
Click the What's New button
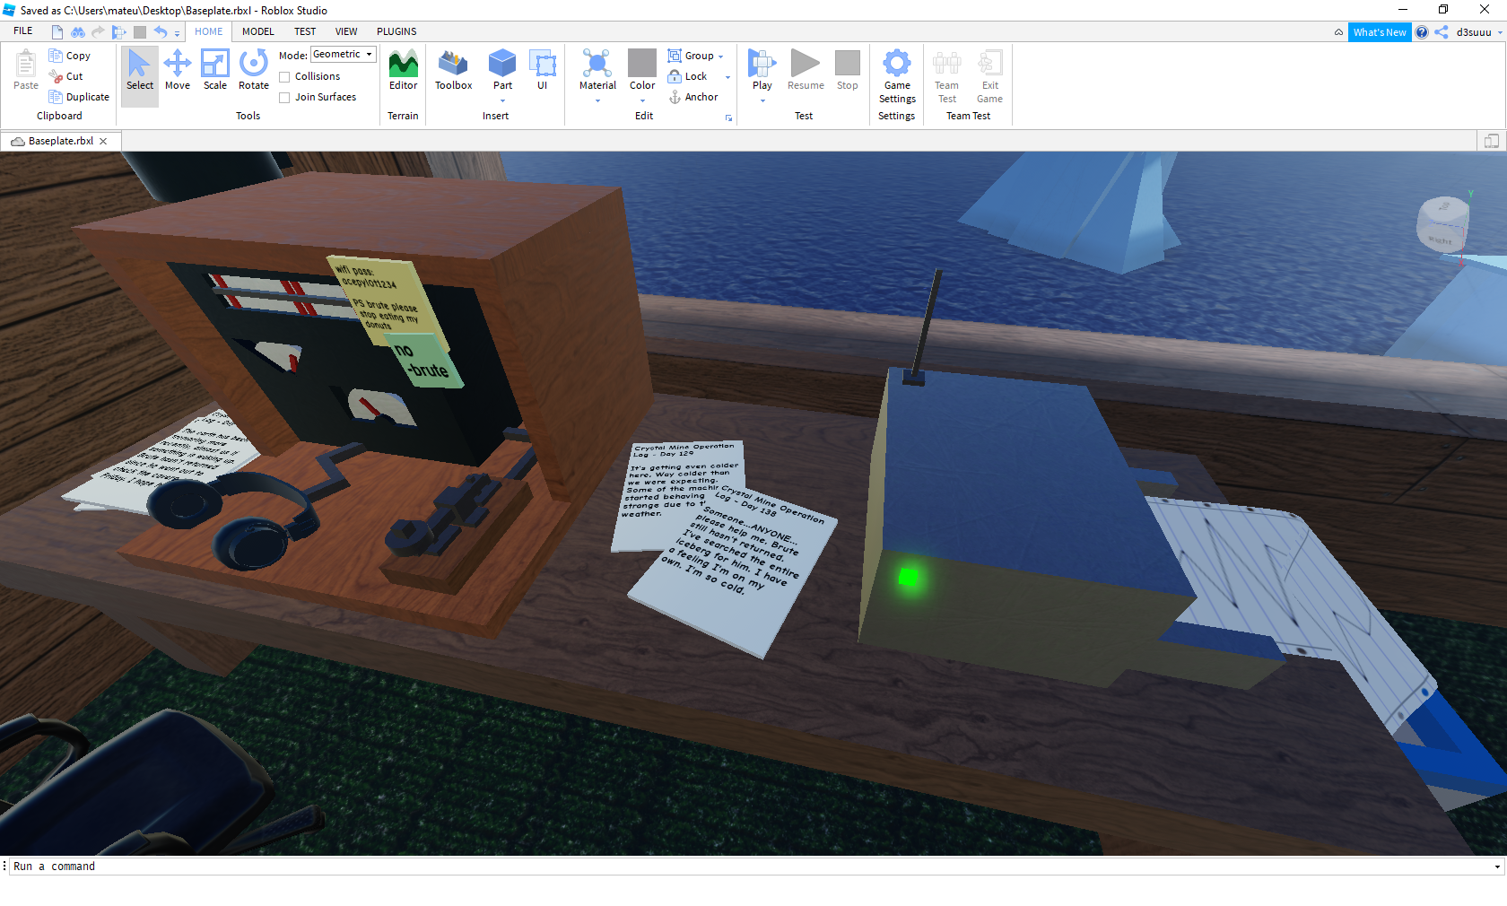(x=1379, y=32)
